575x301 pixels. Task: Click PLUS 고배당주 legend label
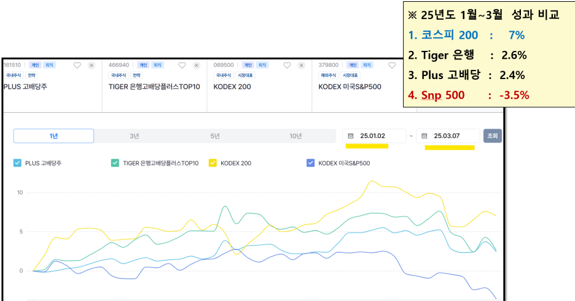pos(43,164)
